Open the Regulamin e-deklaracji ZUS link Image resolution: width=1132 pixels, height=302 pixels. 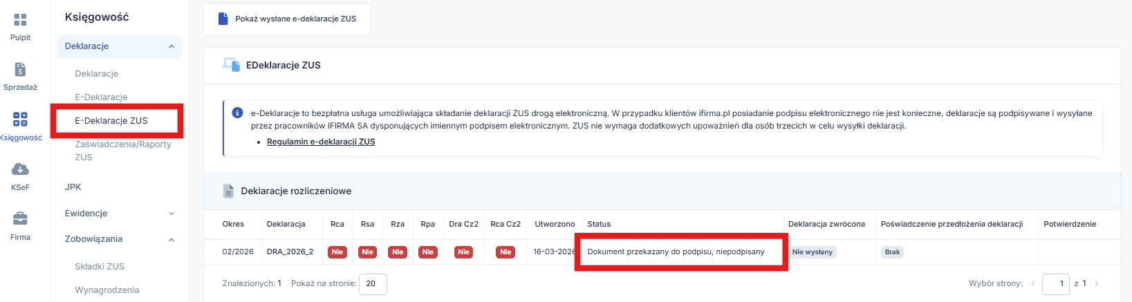(321, 142)
